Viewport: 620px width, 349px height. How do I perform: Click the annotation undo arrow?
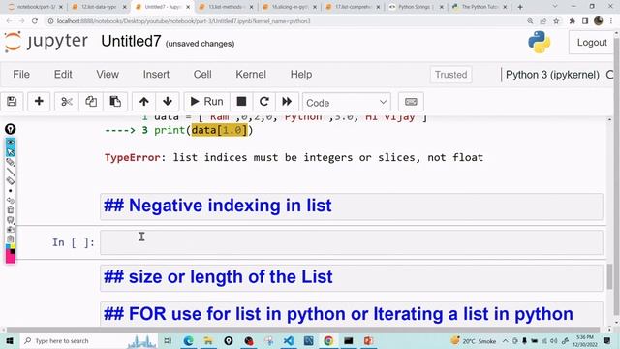[11, 201]
